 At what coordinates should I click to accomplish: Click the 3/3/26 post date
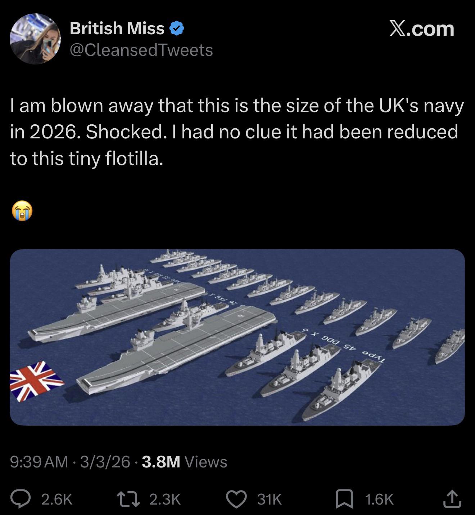point(105,462)
